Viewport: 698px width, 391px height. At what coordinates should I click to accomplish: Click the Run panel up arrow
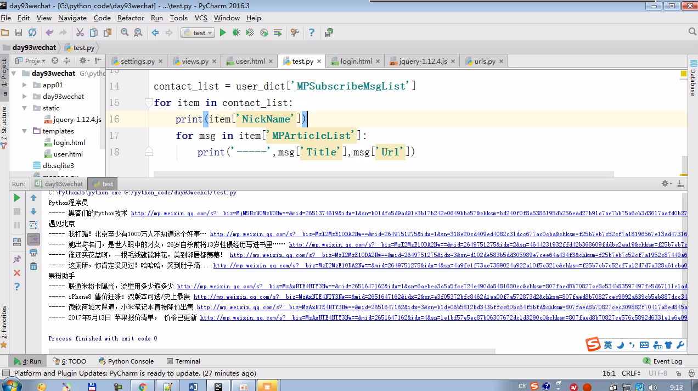click(x=33, y=198)
